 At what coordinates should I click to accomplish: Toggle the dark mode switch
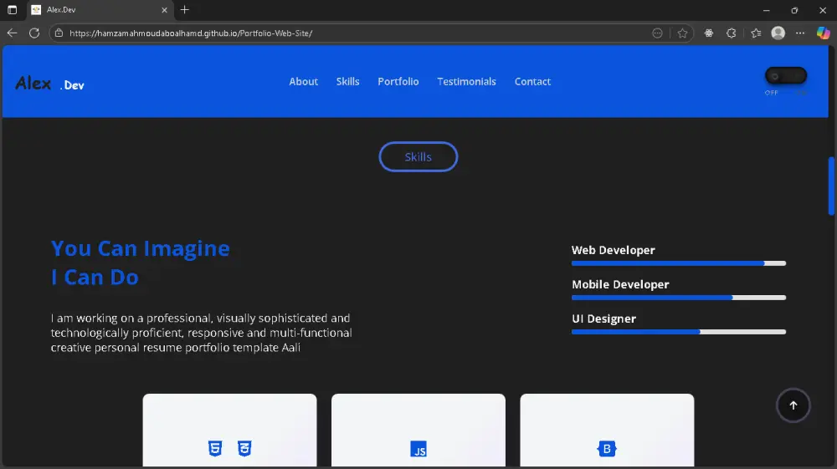(786, 76)
